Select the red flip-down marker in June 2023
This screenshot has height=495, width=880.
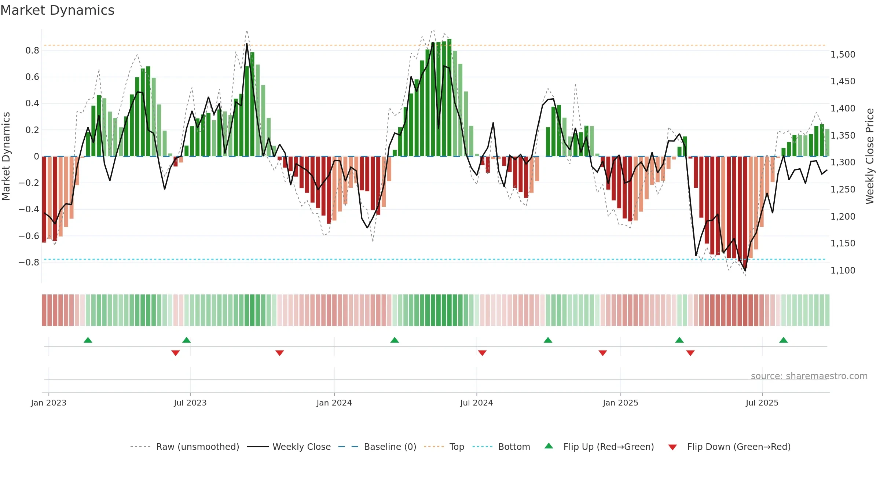176,353
